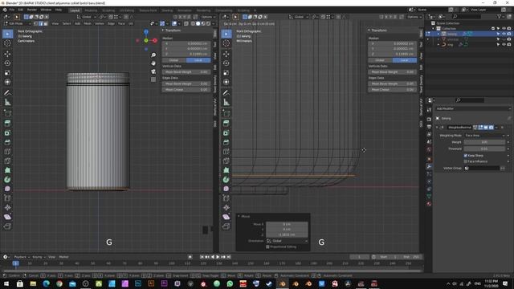Open Weighting Mode Face Area dropdown

point(484,136)
